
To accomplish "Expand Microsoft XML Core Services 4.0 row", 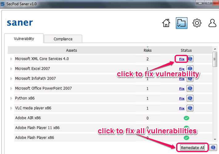I will click(x=11, y=59).
